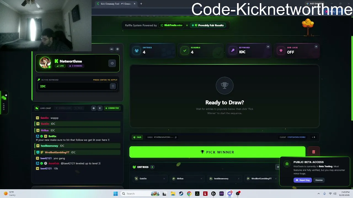Click the Live status badge

pos(60,66)
